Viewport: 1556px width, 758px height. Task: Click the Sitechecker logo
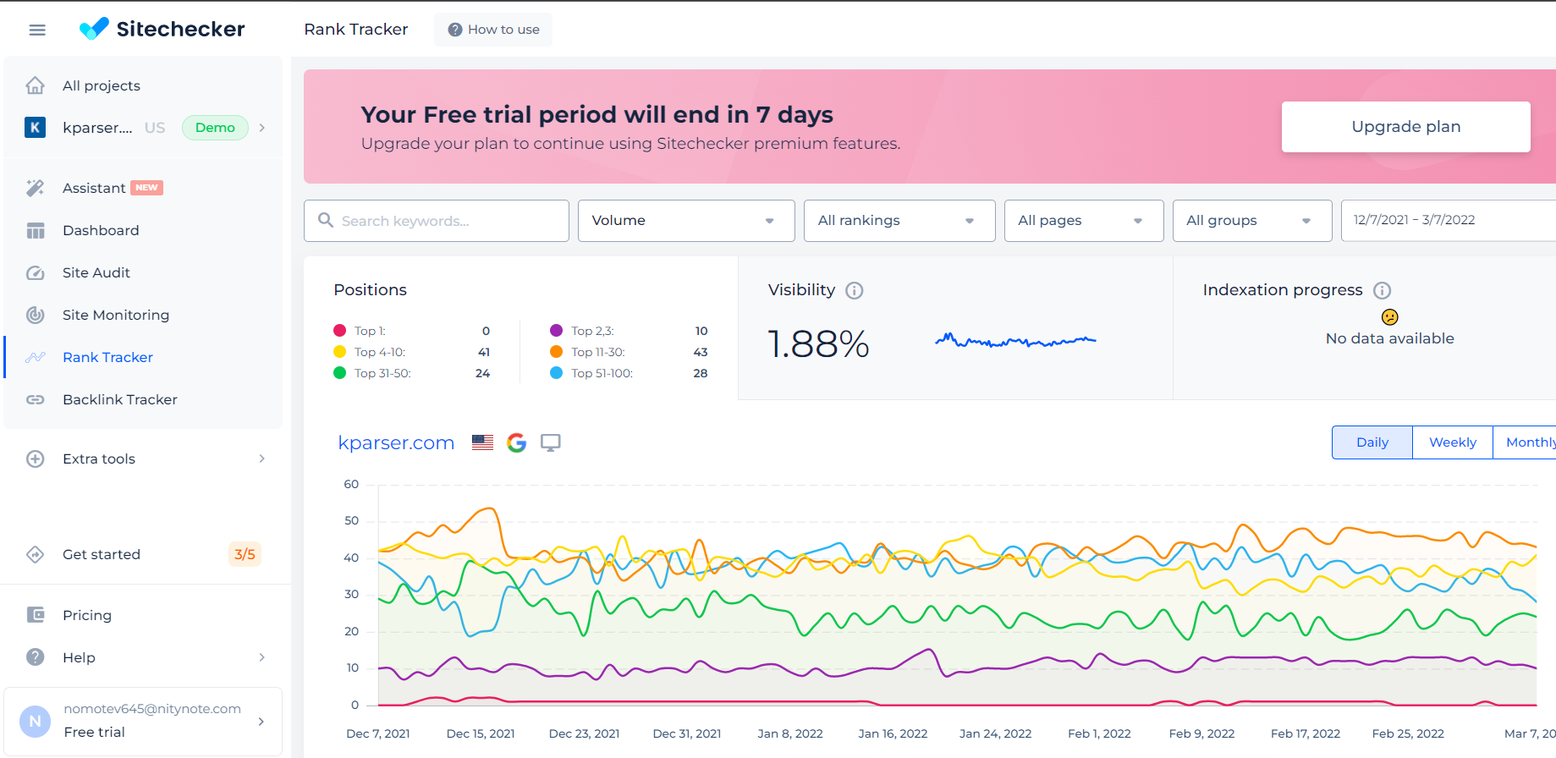pos(162,29)
